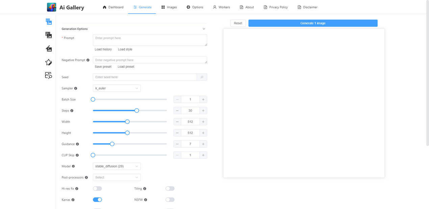The width and height of the screenshot is (429, 209).
Task: Click the Load history link
Action: [x=103, y=49]
